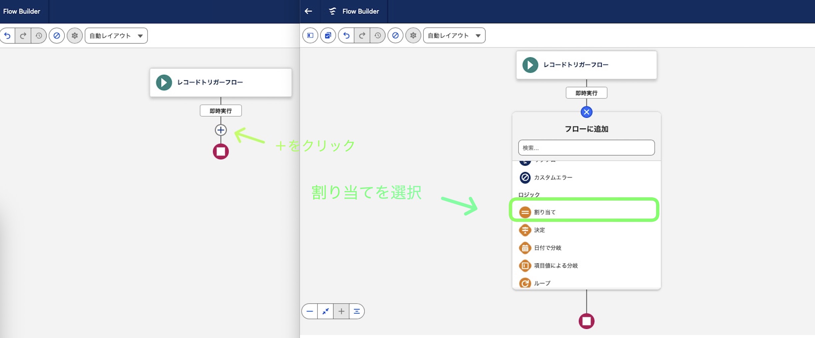This screenshot has height=338, width=815.
Task: Select レコードトリガーフロー start node in left panel
Action: 221,83
